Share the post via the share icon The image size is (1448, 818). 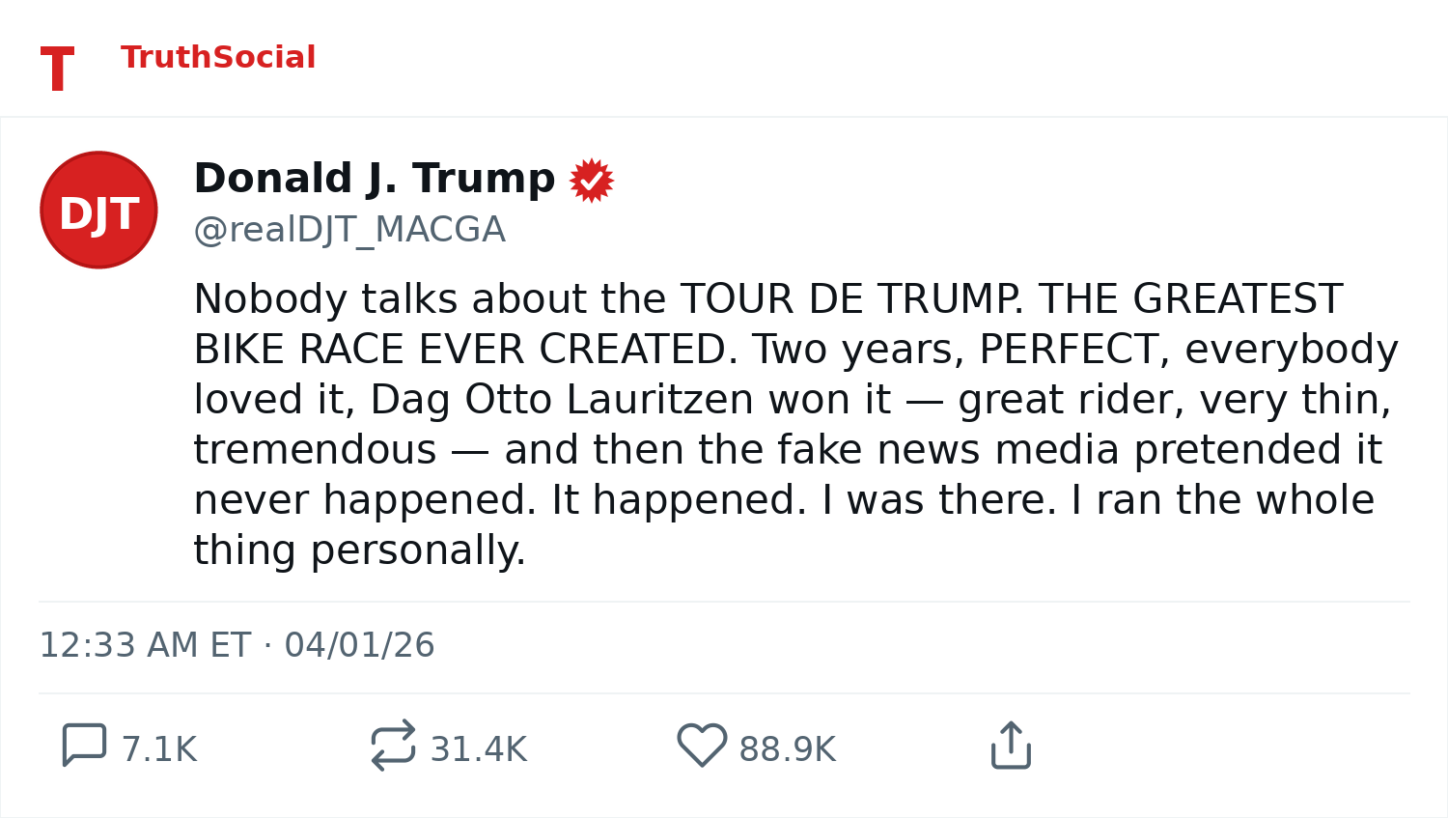point(1011,746)
